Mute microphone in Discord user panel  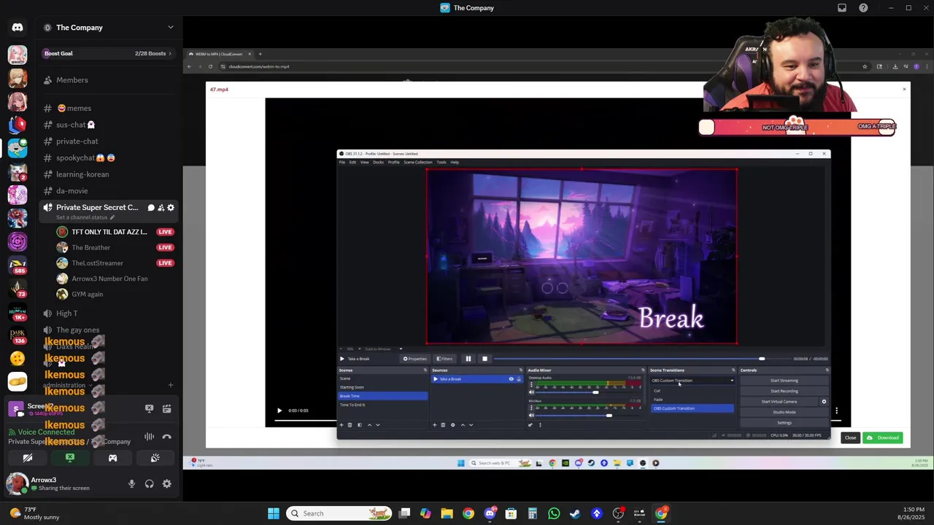click(132, 484)
